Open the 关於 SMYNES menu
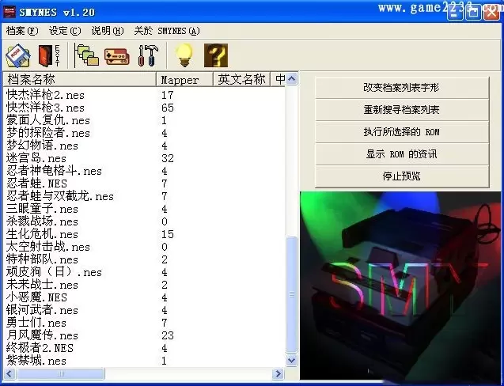 click(x=166, y=31)
